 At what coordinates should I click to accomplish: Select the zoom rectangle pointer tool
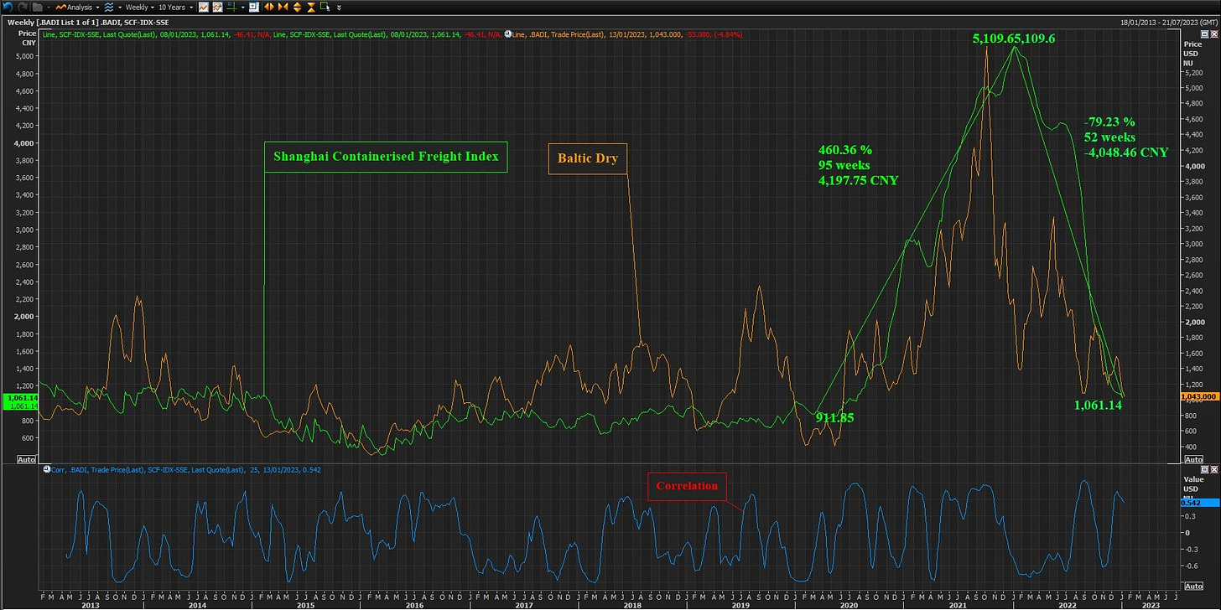click(325, 7)
